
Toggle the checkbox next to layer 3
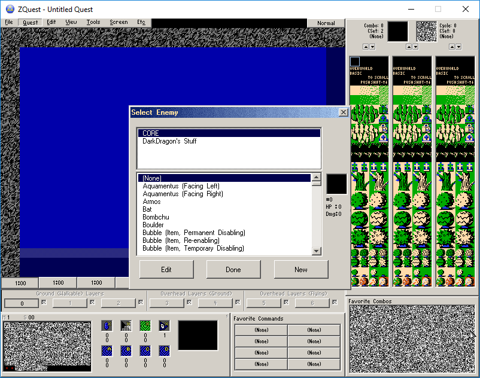(190, 302)
